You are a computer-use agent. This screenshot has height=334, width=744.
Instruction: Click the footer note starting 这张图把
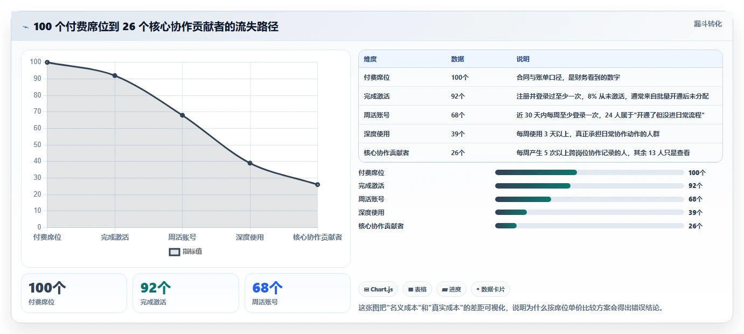coord(511,308)
